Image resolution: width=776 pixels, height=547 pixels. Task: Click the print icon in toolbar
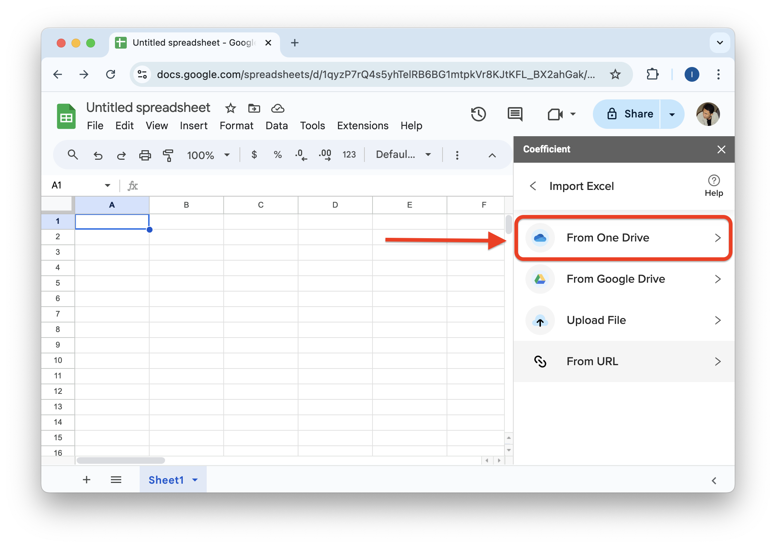click(145, 155)
